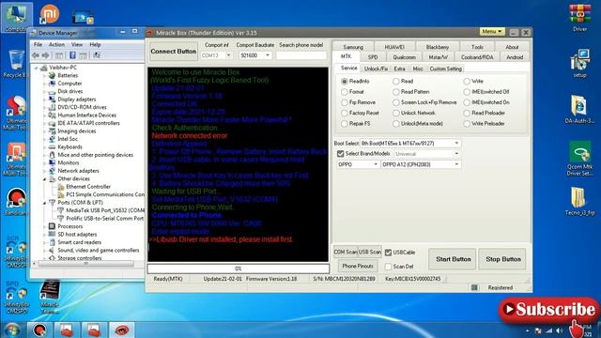Click the blue Help icon in Device Manager toolbar
Viewport: 601px width, 338px height.
click(x=72, y=55)
